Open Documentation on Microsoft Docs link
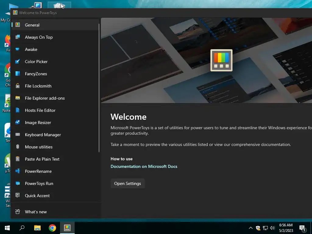312x234 pixels. pos(144,166)
